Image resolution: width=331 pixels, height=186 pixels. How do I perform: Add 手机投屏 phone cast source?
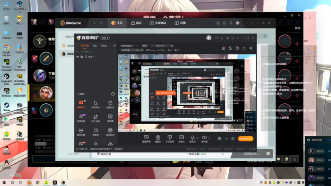tap(170, 139)
